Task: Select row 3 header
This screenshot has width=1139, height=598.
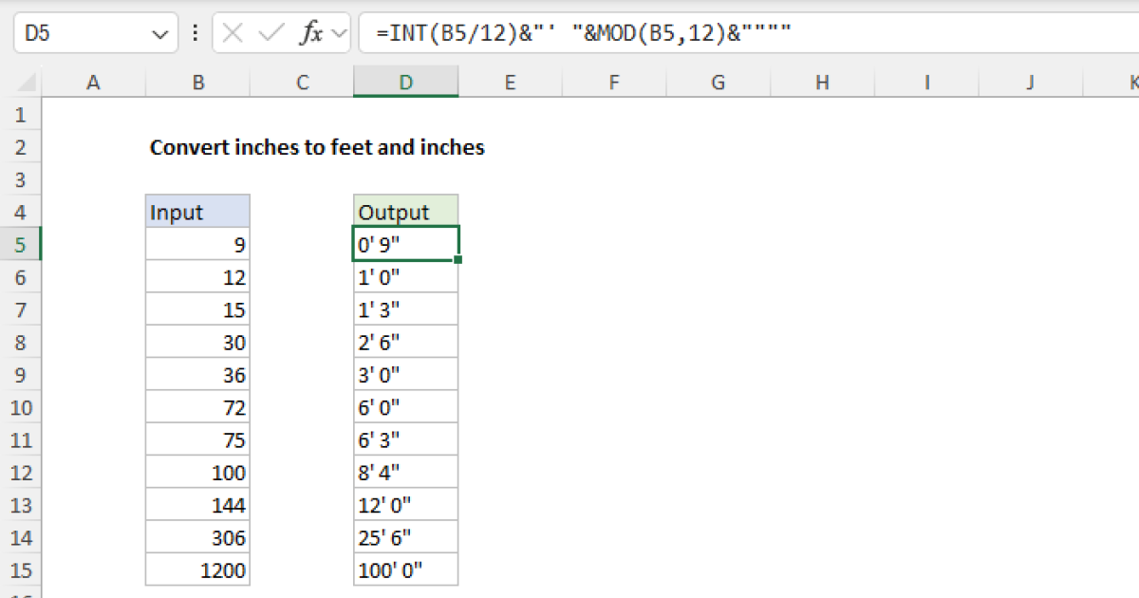Action: (21, 179)
